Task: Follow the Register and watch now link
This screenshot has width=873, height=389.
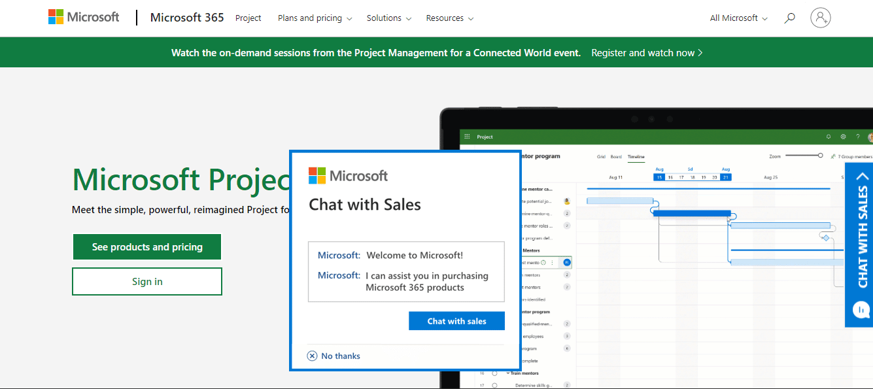Action: (x=647, y=53)
